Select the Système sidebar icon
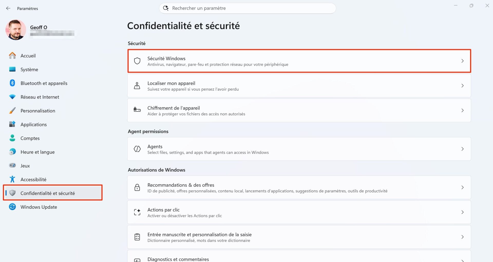The width and height of the screenshot is (493, 262). coord(12,69)
